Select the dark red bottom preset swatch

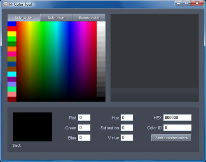pyautogui.click(x=12, y=99)
